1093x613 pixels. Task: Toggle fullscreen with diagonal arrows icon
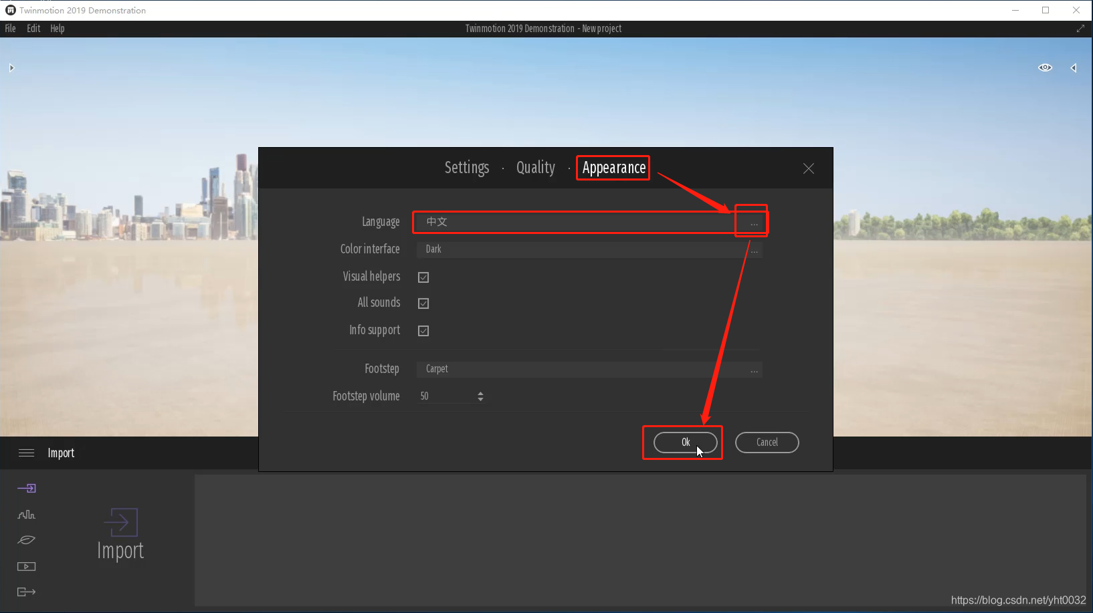pos(1080,29)
